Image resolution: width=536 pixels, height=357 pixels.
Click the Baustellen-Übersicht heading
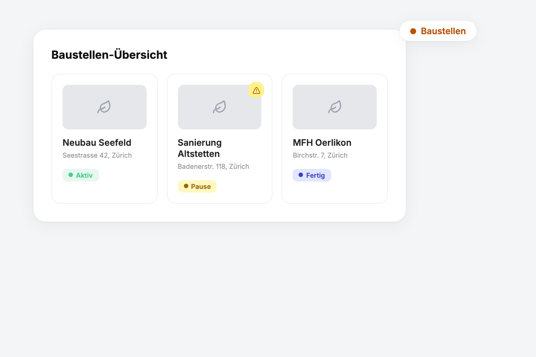pyautogui.click(x=109, y=55)
